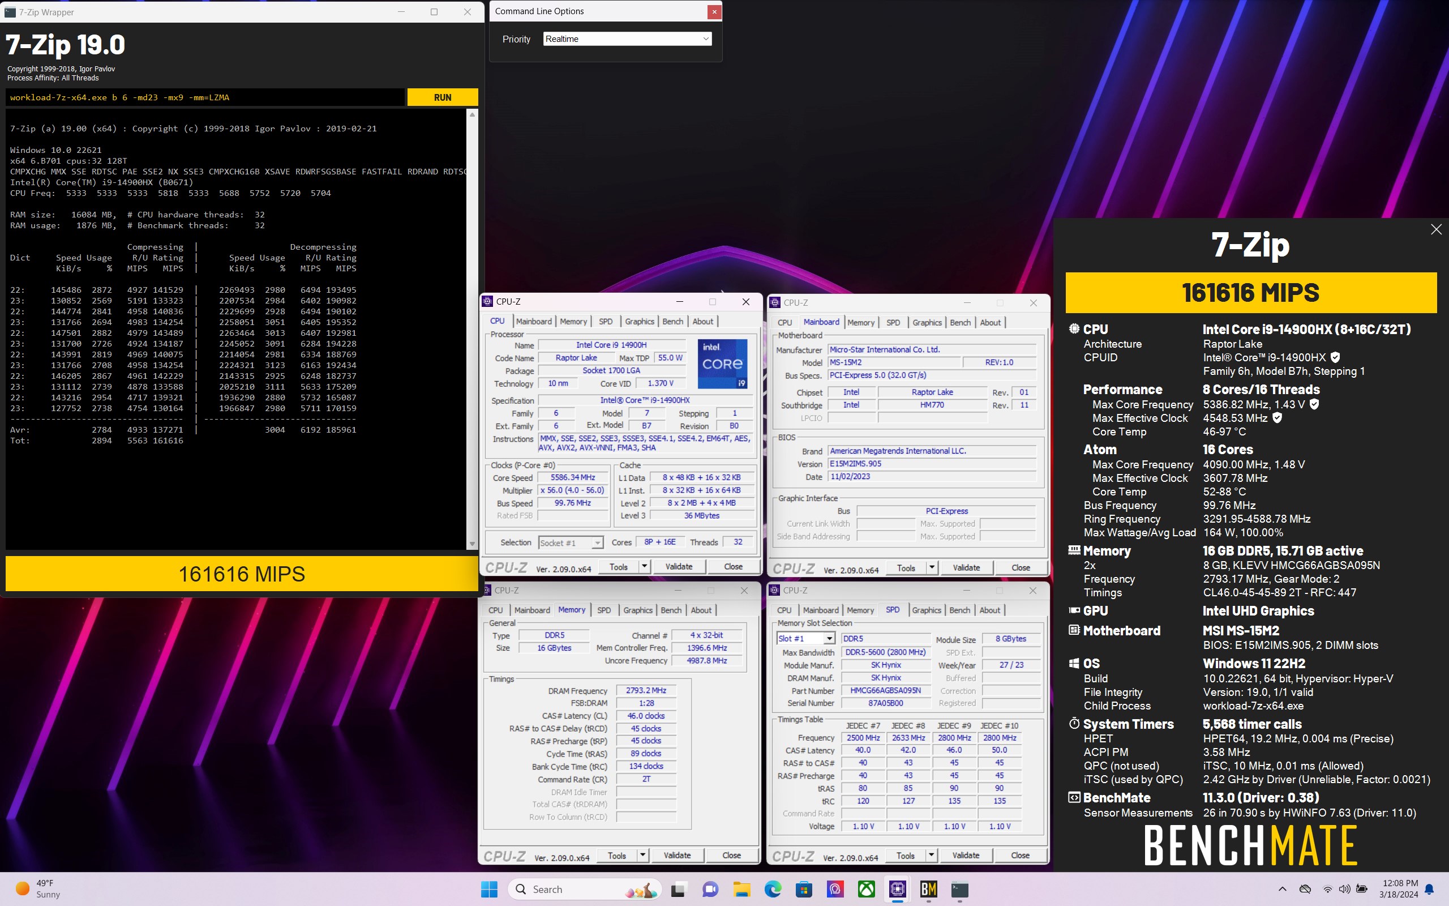Open the Wi-Fi network tray icon
The image size is (1449, 906).
click(x=1327, y=889)
